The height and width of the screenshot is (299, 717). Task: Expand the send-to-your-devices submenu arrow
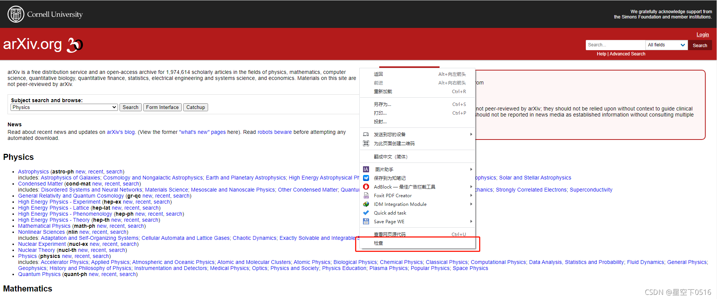[x=471, y=134]
